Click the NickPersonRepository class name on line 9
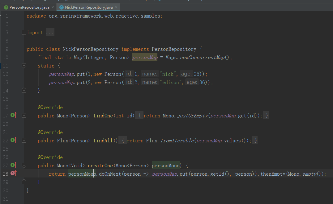 (91, 49)
